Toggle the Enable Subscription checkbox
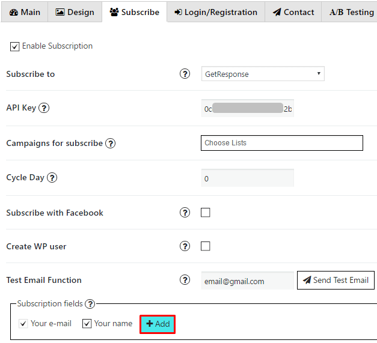Image resolution: width=377 pixels, height=343 pixels. pyautogui.click(x=14, y=46)
